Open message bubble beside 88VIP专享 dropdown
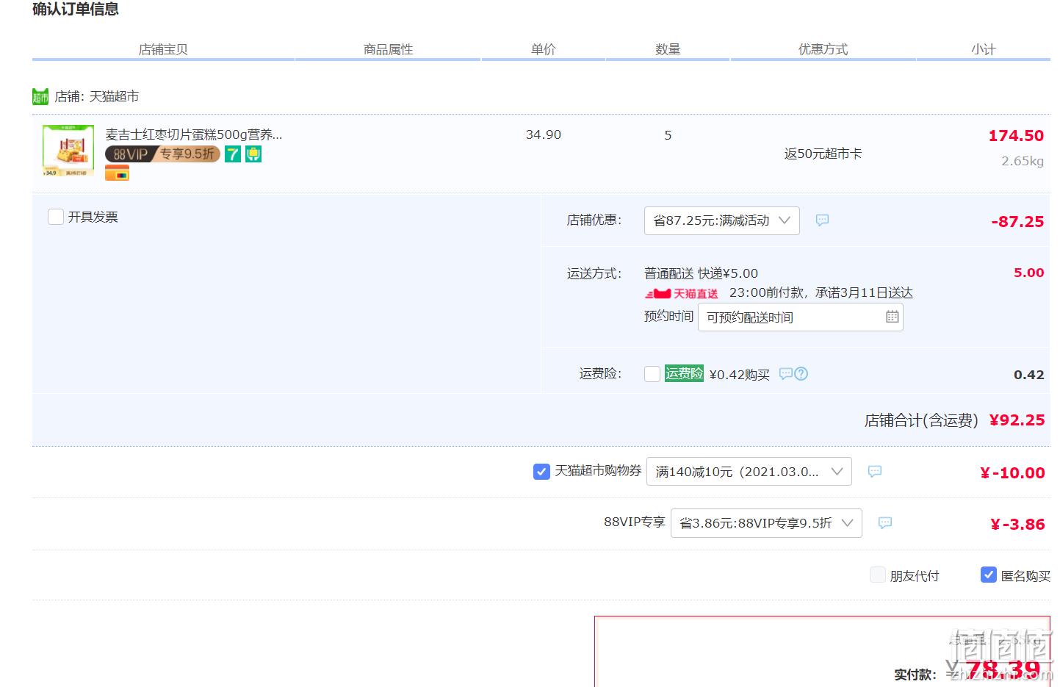 click(885, 523)
